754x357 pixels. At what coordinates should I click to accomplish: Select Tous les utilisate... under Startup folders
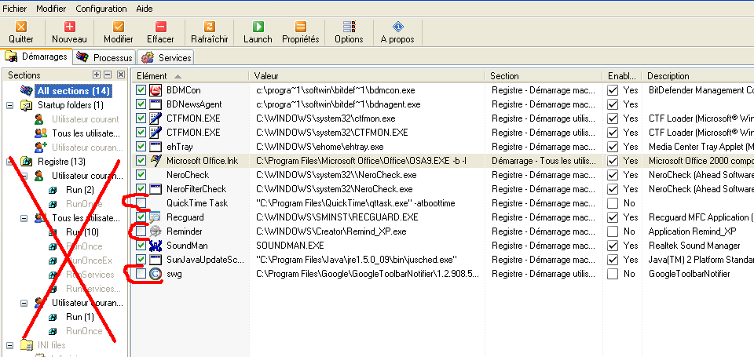pyautogui.click(x=86, y=133)
